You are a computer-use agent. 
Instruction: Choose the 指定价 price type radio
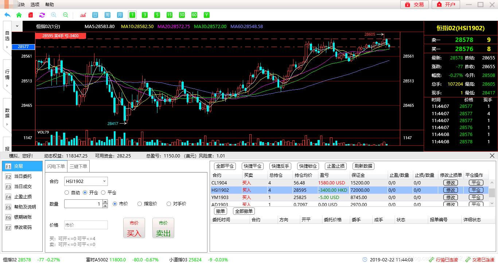tap(140, 204)
